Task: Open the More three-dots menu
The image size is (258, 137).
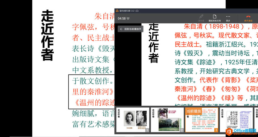Action: [228, 17]
